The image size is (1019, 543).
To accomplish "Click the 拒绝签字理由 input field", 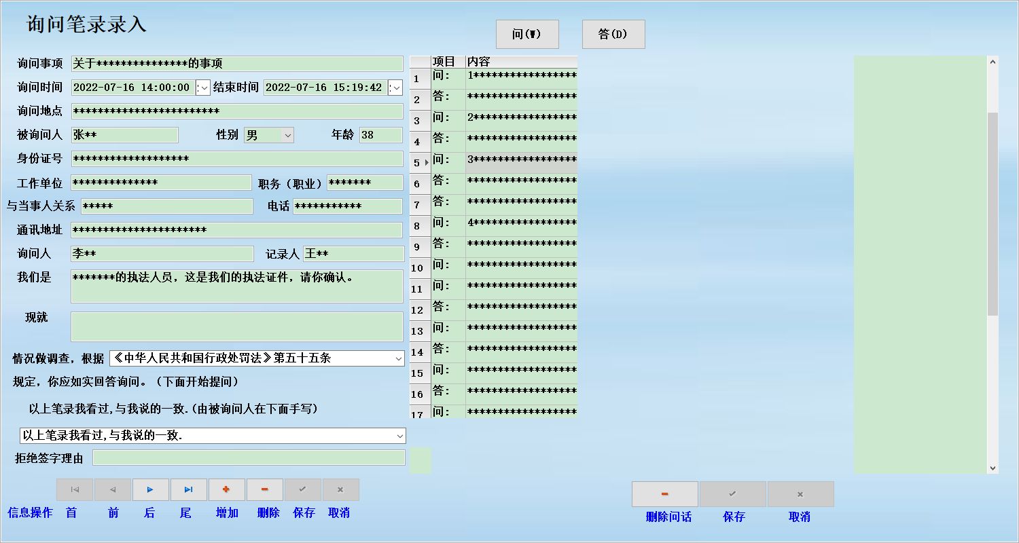I will pos(249,457).
